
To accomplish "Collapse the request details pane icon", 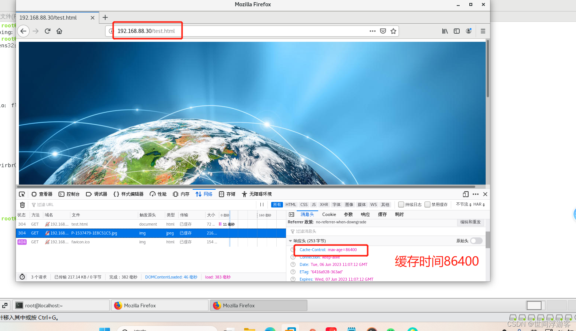I will click(292, 215).
